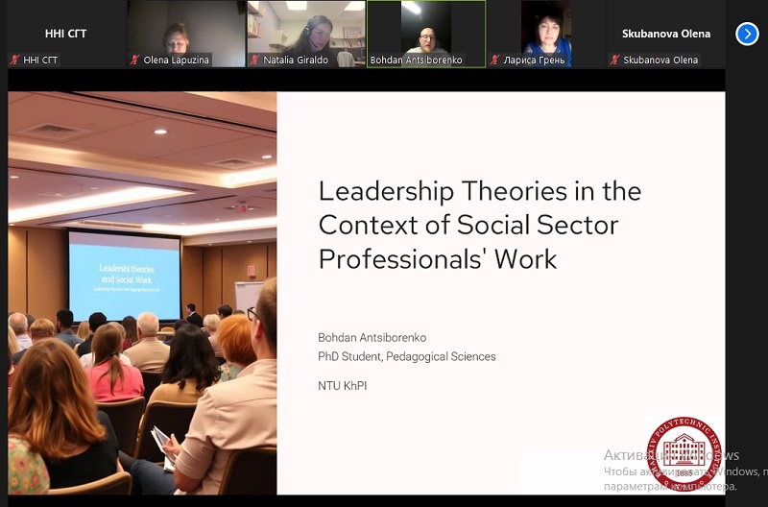Click muted microphone icon on ННІ СГТ tile
This screenshot has width=768, height=507.
pyautogui.click(x=14, y=60)
